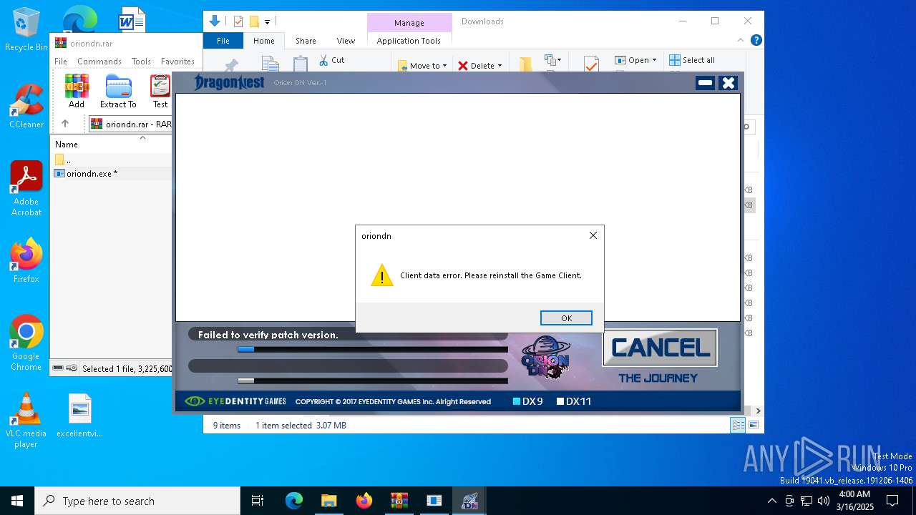Switch to the View ribbon tab
916x515 pixels.
(346, 41)
